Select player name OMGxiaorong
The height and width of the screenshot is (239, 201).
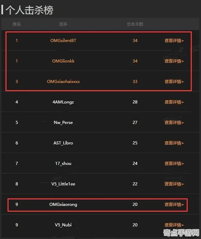pyautogui.click(x=63, y=205)
